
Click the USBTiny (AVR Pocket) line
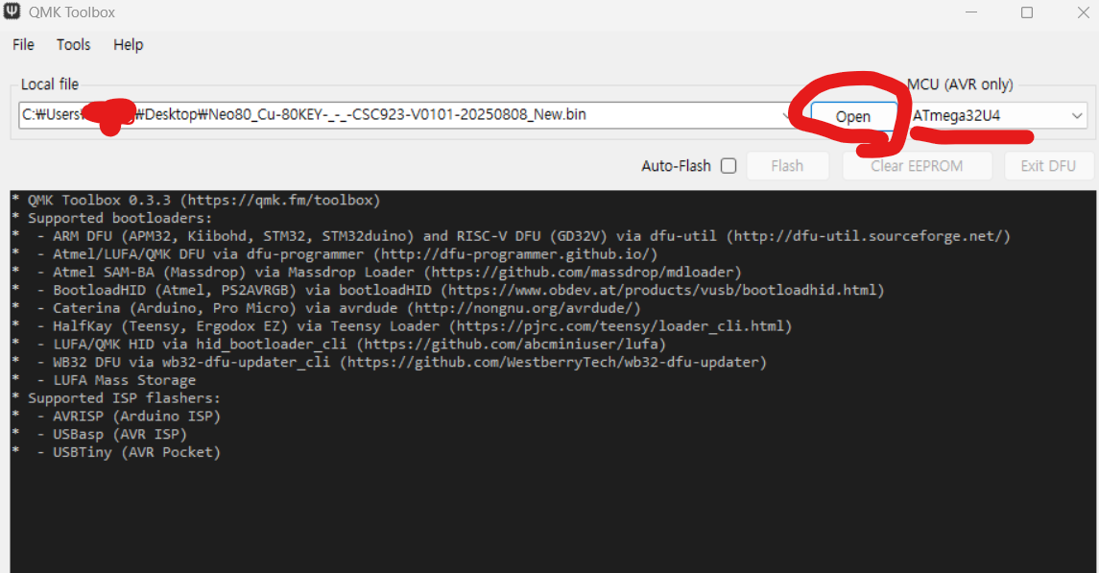(129, 452)
